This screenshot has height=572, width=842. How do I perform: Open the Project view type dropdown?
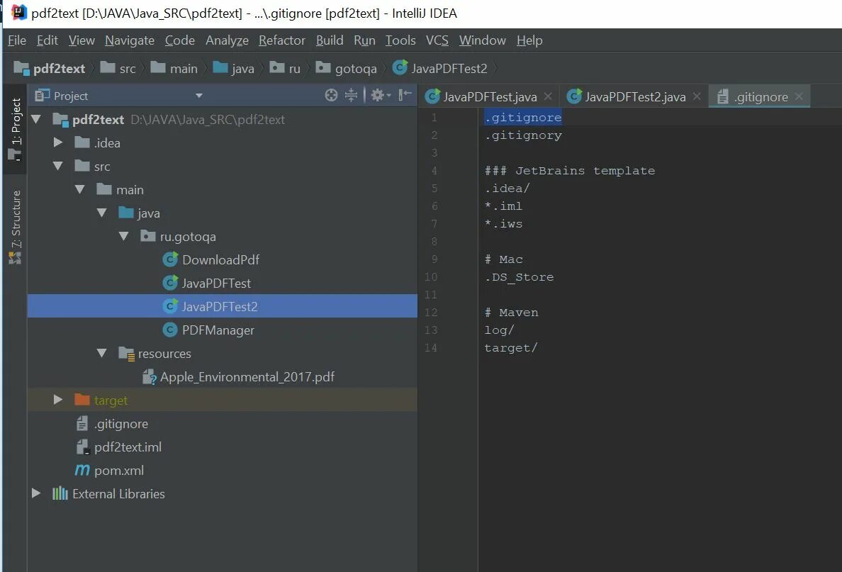199,96
